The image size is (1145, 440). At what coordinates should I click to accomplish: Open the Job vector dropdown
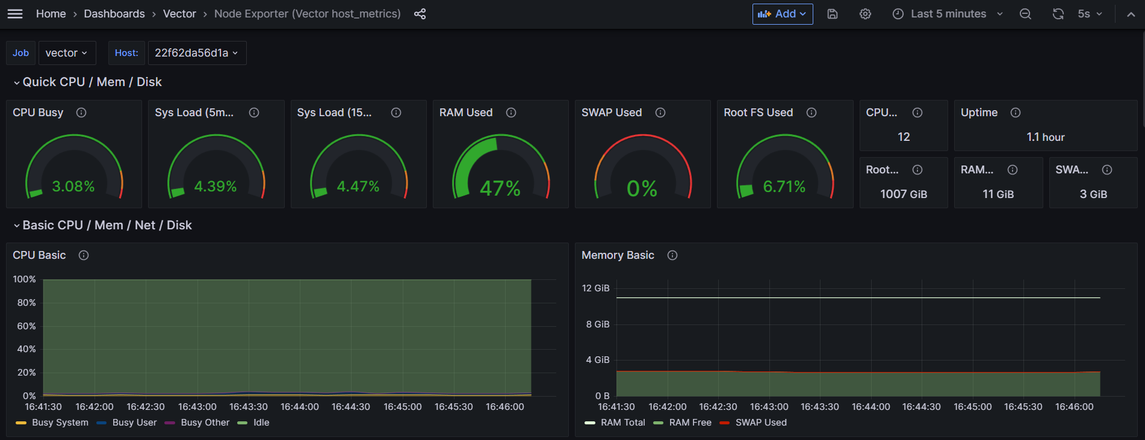(x=67, y=53)
